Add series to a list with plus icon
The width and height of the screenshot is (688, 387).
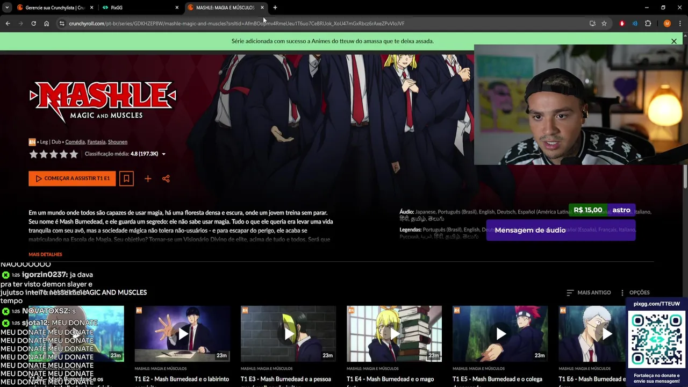point(148,178)
